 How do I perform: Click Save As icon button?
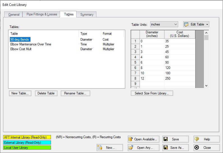pos(166,148)
